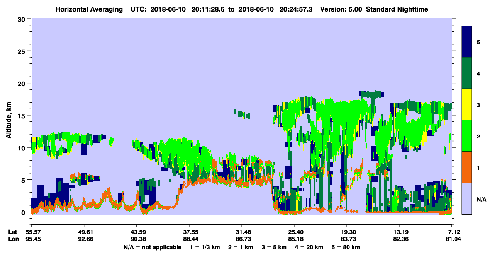Click the 30 altitude tick label
This screenshot has height=258, width=502.
pos(22,19)
